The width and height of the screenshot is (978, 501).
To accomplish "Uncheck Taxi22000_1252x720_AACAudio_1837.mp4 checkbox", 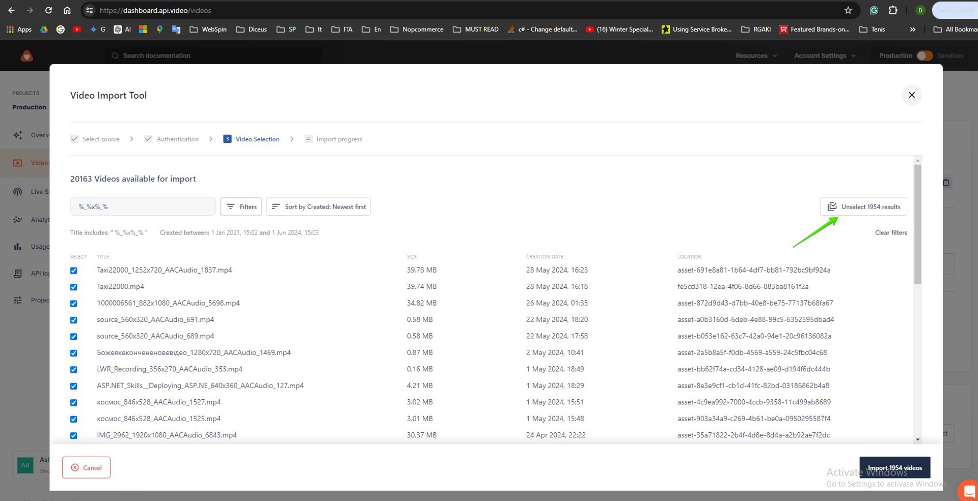I will pyautogui.click(x=74, y=271).
